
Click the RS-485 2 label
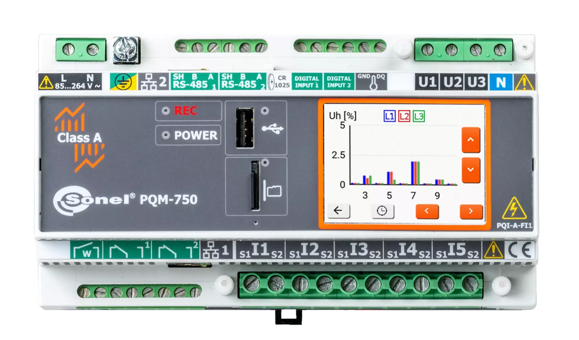pyautogui.click(x=242, y=81)
